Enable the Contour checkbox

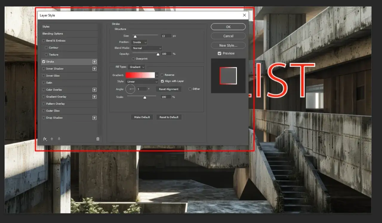click(x=46, y=48)
